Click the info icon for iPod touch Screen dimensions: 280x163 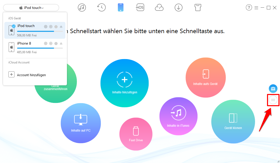click(x=56, y=27)
